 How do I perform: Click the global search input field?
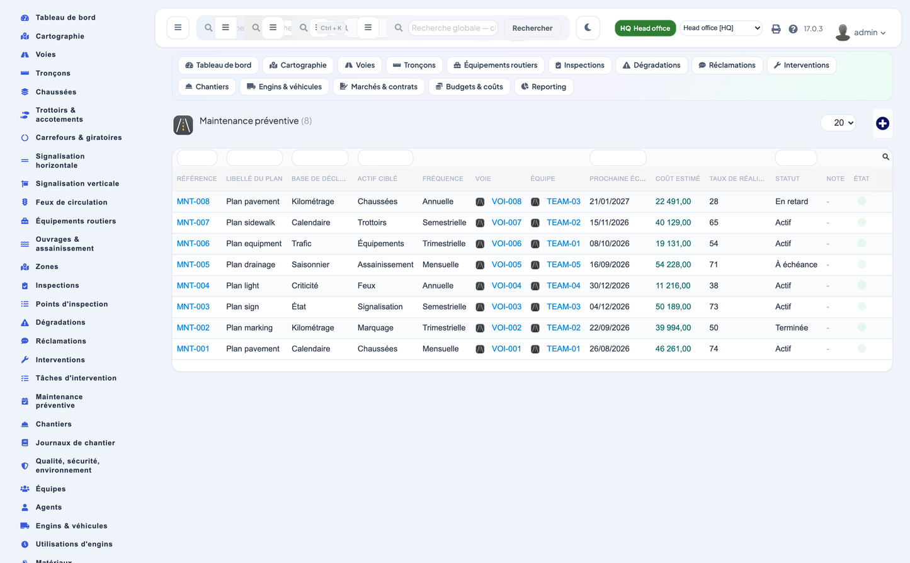click(x=453, y=28)
